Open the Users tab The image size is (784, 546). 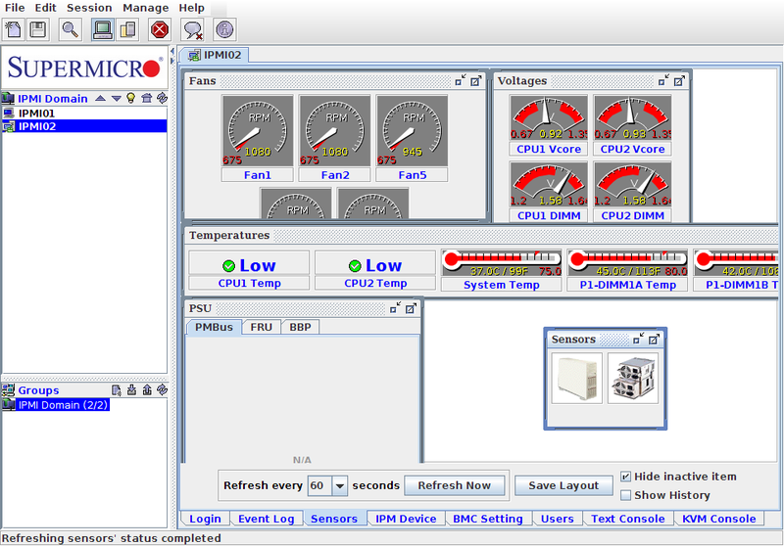click(x=557, y=519)
